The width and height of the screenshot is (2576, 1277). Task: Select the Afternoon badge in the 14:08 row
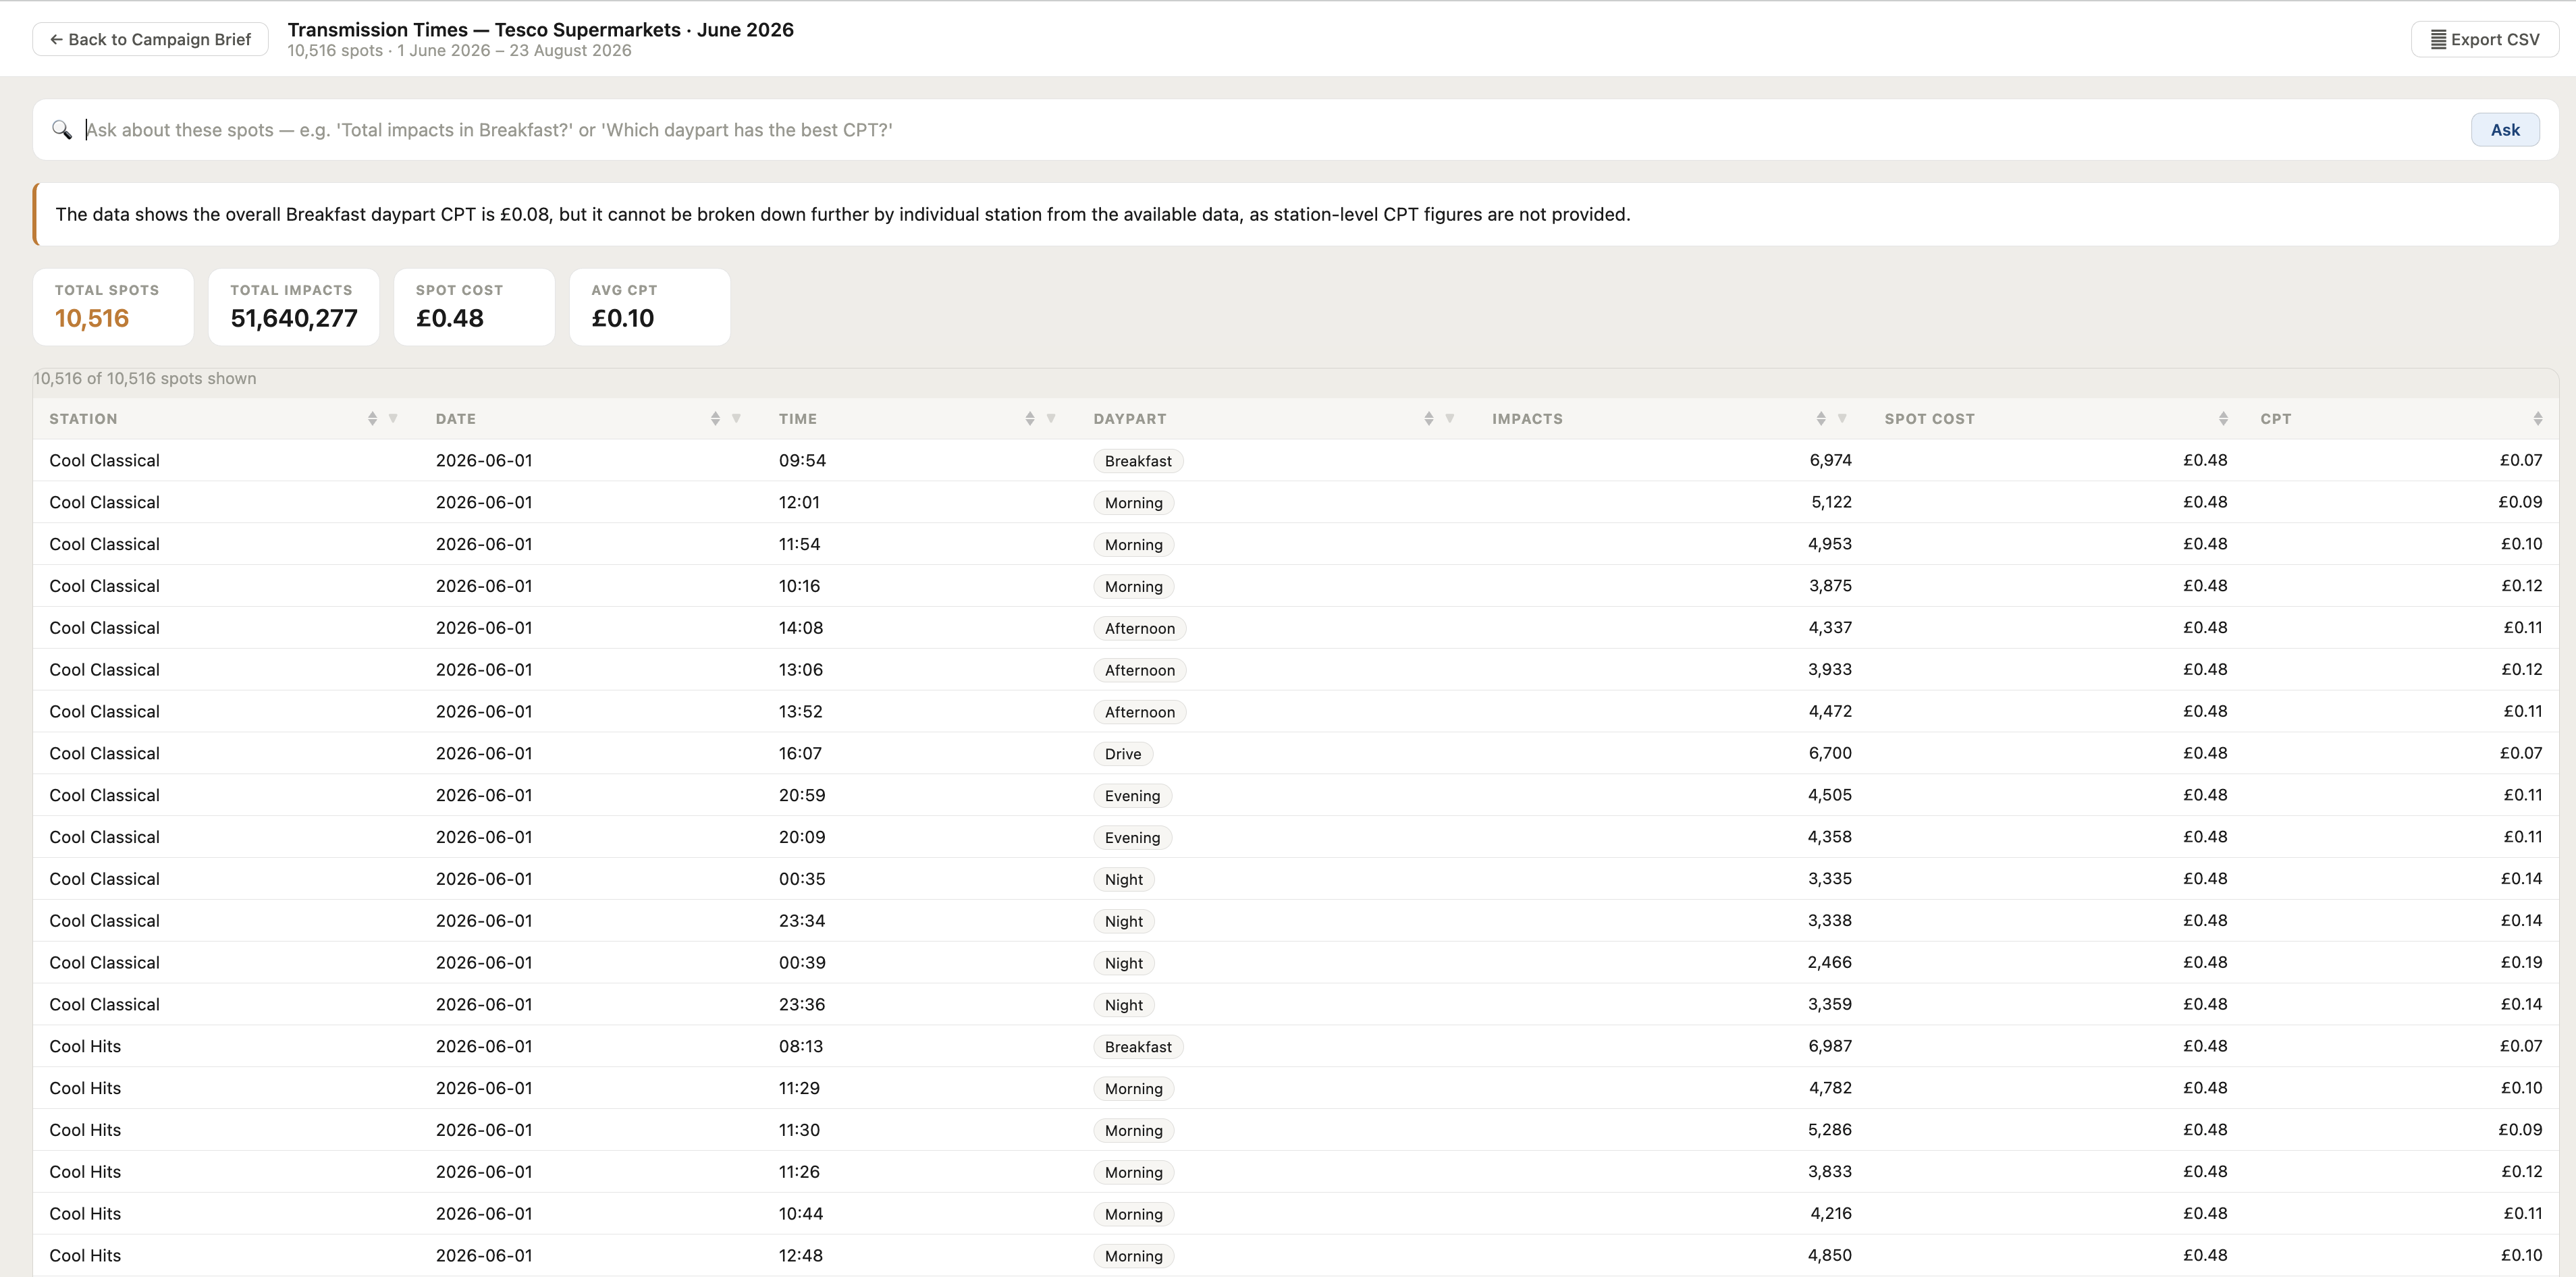pyautogui.click(x=1140, y=629)
